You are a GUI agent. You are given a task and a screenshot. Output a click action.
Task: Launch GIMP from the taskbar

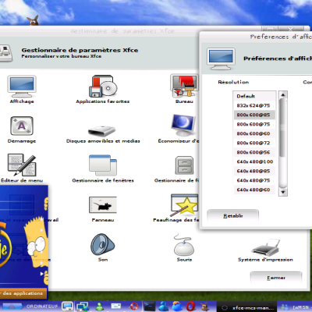coord(205,307)
